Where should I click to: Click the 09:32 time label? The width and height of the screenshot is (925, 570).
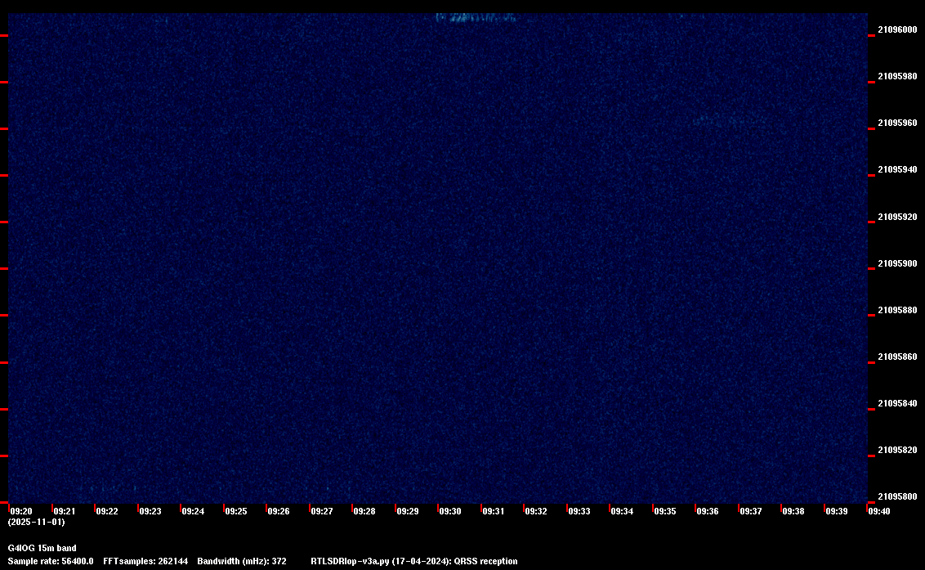coord(536,511)
